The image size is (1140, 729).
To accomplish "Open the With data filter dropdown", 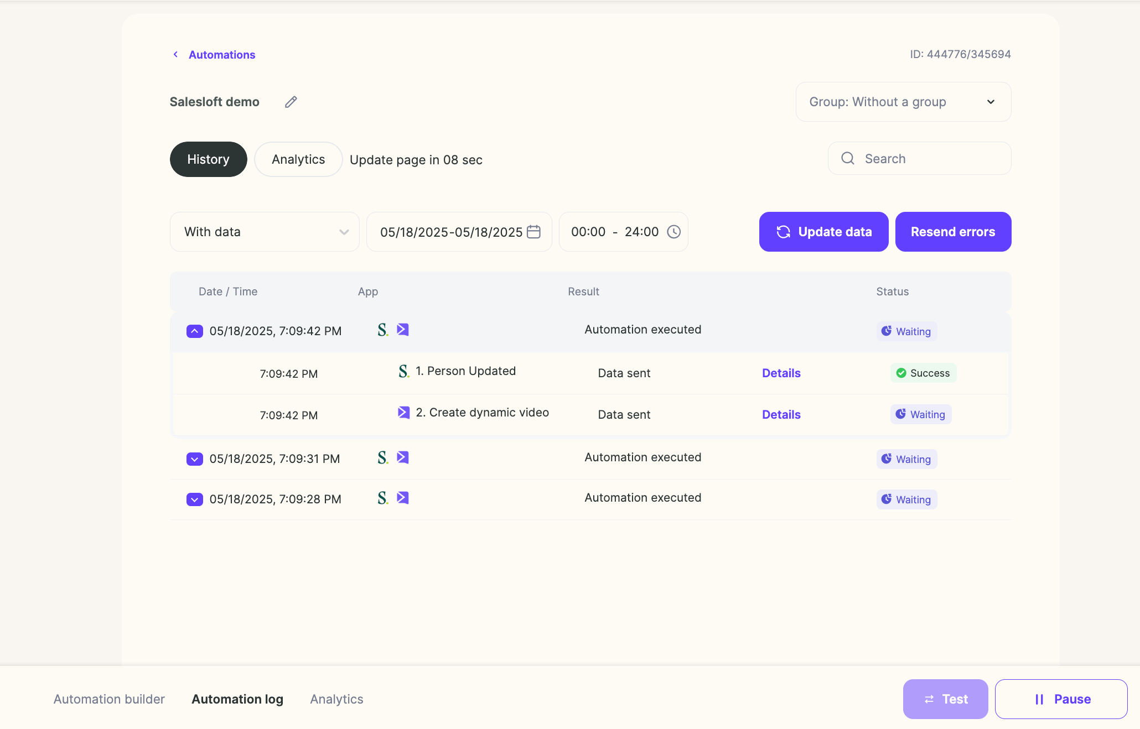I will 265,232.
